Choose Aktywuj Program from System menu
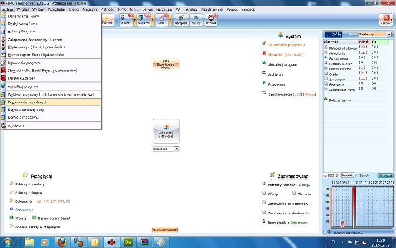The height and width of the screenshot is (248, 396). coord(51,31)
